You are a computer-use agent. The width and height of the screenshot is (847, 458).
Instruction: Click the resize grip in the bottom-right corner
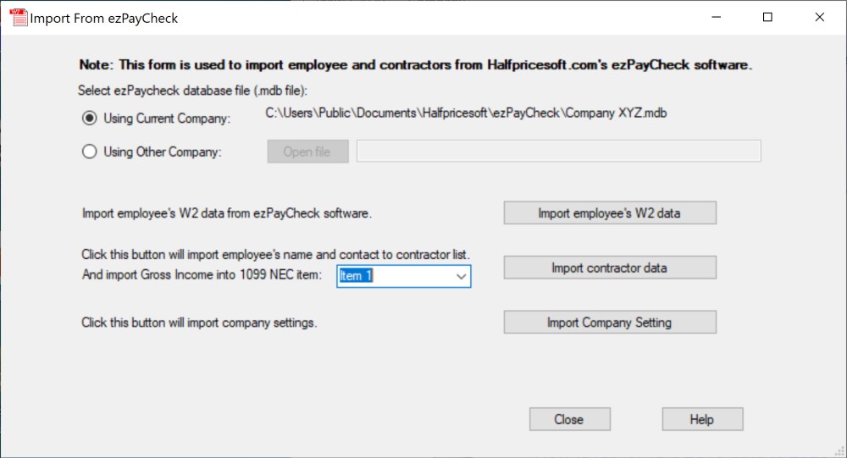click(x=840, y=451)
